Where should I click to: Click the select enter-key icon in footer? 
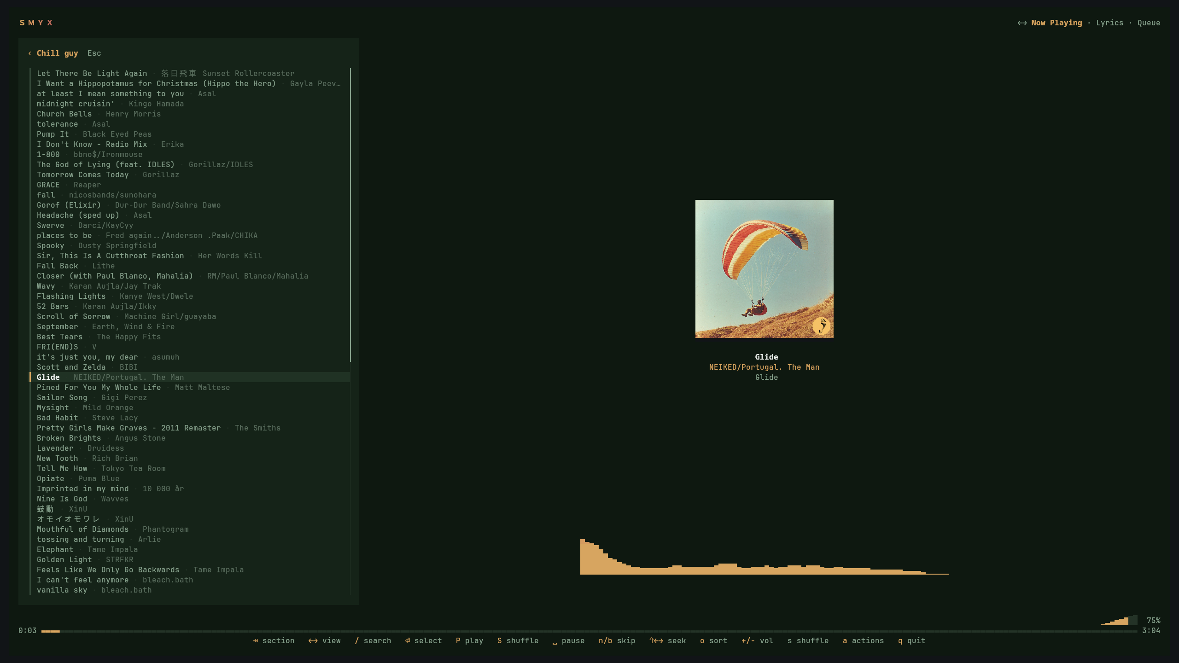point(408,641)
